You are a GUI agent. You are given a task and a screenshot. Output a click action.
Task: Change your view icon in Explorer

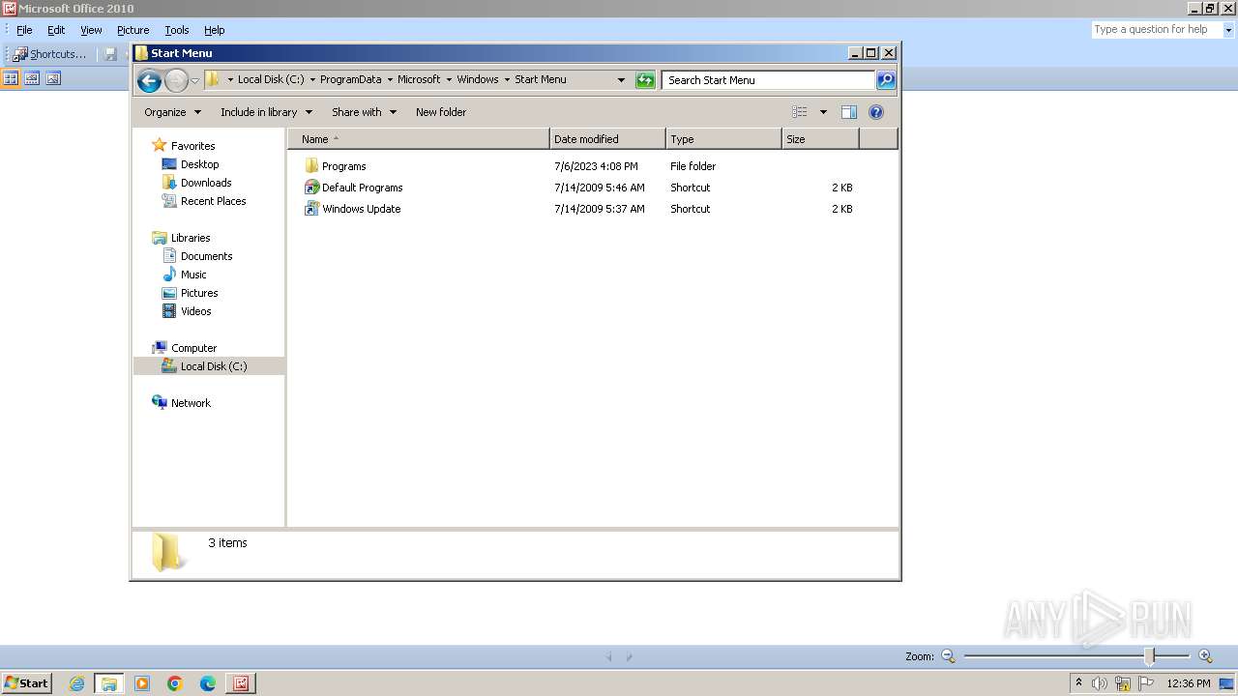coord(800,112)
